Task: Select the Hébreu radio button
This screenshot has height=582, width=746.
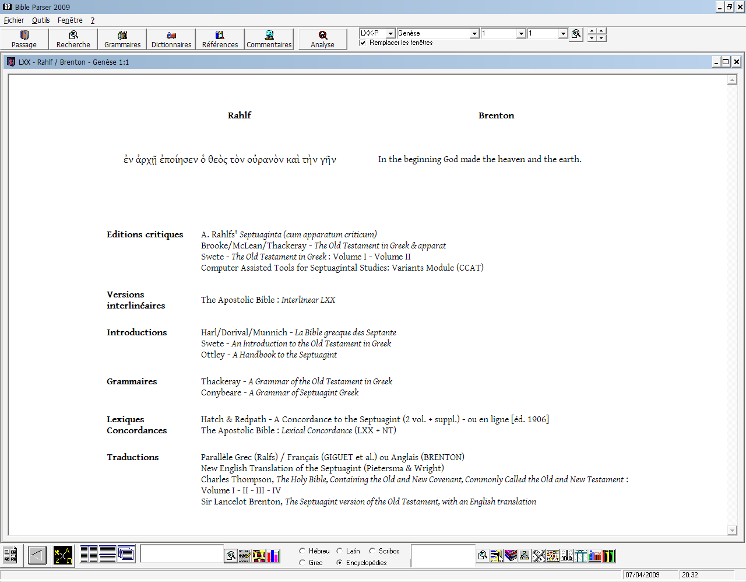Action: [x=302, y=551]
